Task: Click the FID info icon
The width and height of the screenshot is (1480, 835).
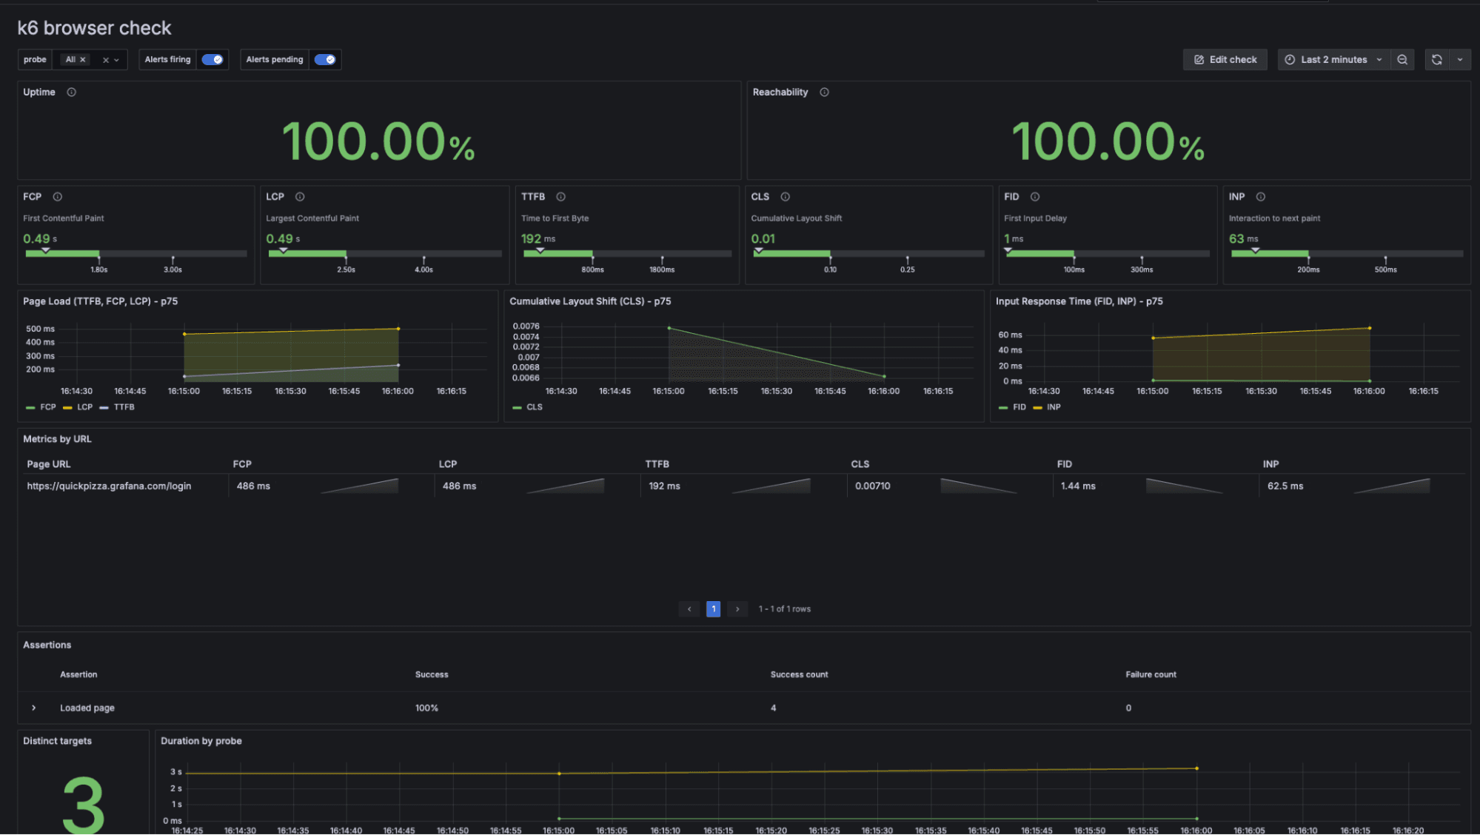Action: click(1034, 196)
